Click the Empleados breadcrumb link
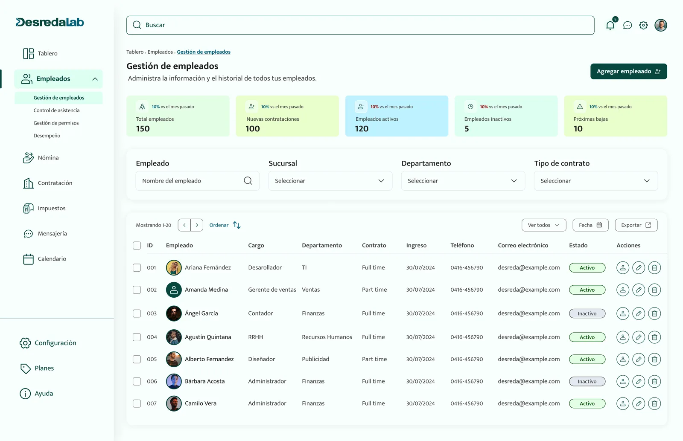 click(160, 52)
